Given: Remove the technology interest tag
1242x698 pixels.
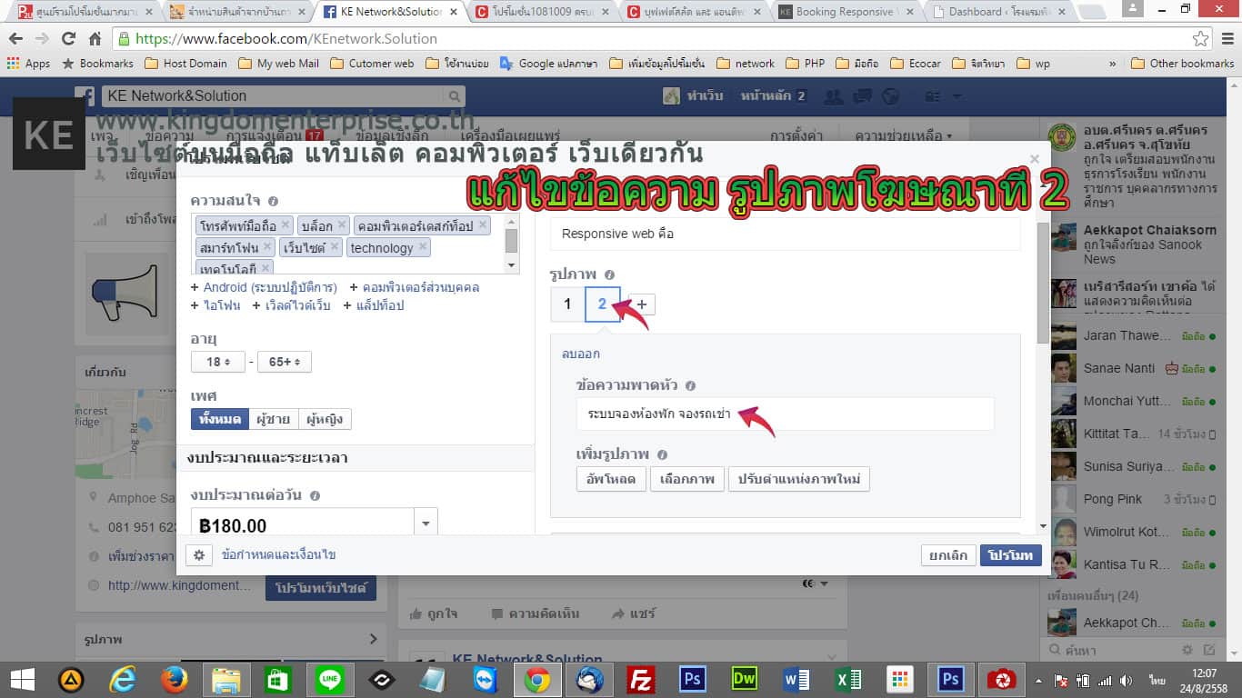Looking at the screenshot, I should tap(423, 247).
